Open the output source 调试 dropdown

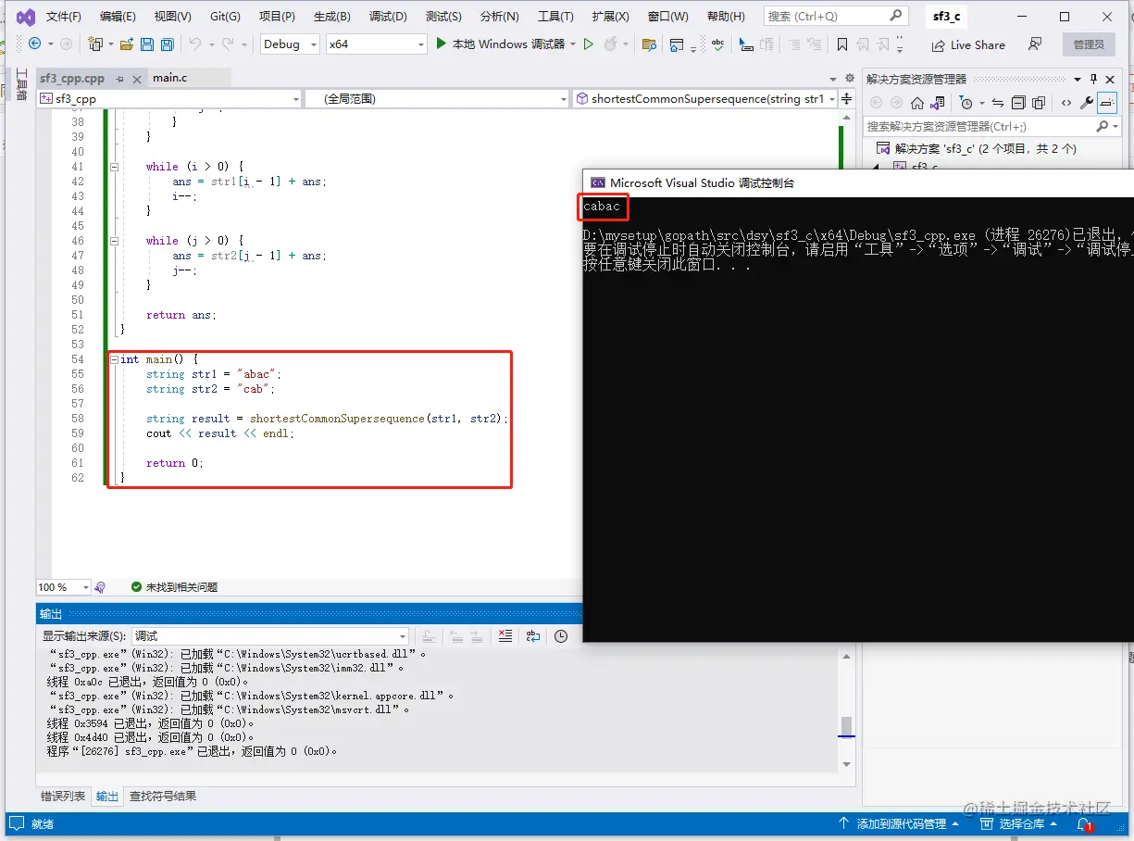click(x=269, y=635)
